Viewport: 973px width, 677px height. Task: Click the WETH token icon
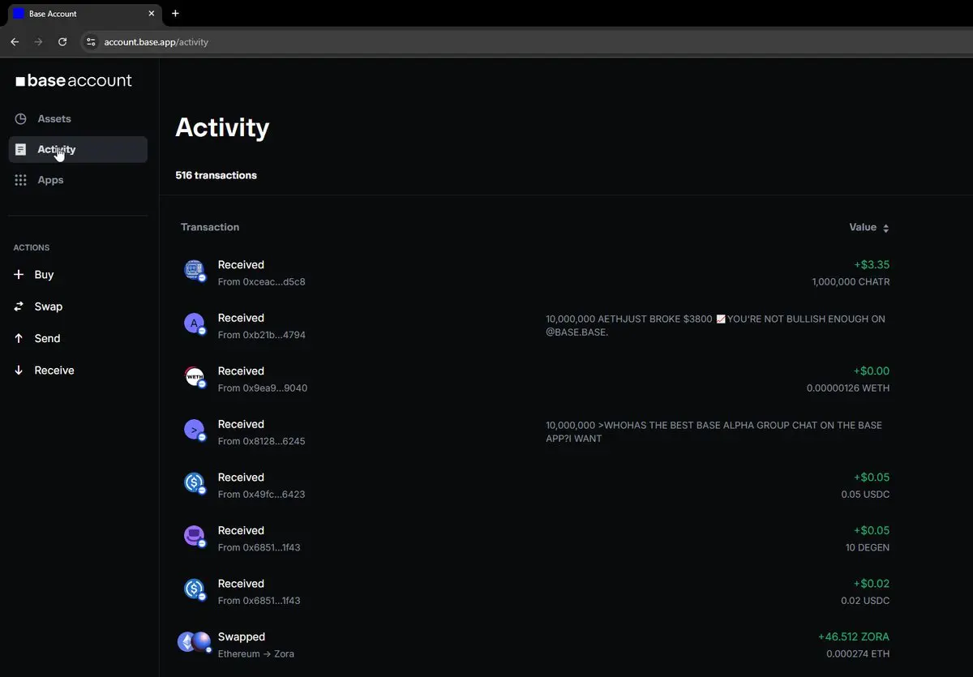click(x=194, y=377)
